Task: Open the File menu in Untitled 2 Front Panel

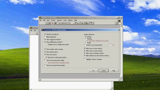Action: click(40, 20)
